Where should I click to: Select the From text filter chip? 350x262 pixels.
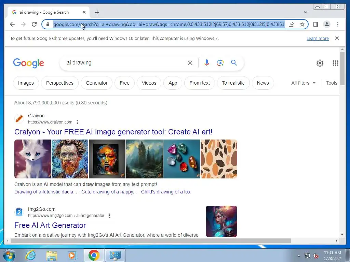coord(200,83)
